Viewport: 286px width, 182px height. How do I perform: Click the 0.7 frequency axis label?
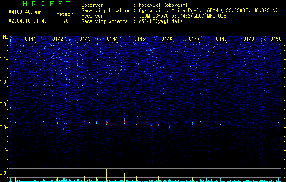(4, 150)
